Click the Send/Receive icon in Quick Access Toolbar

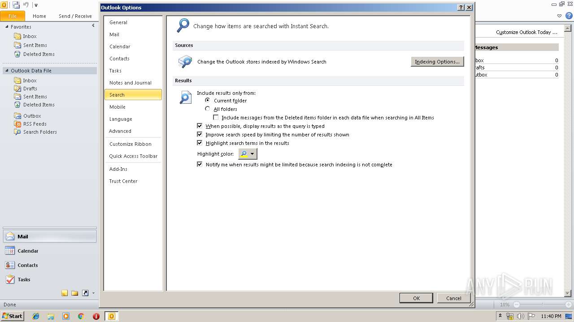tap(16, 5)
